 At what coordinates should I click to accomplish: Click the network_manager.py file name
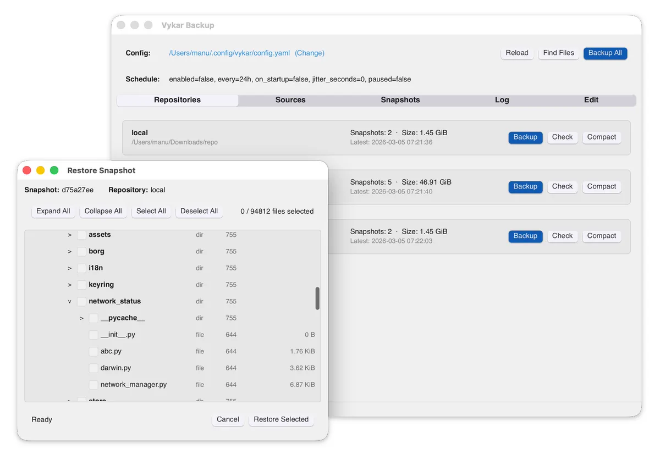point(134,385)
